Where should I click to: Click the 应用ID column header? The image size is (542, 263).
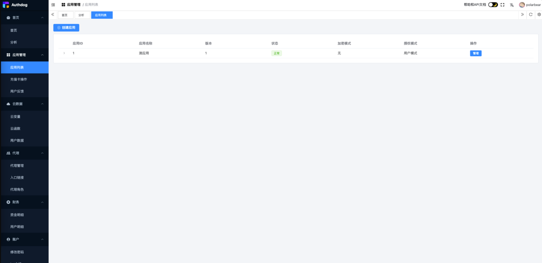pyautogui.click(x=78, y=43)
